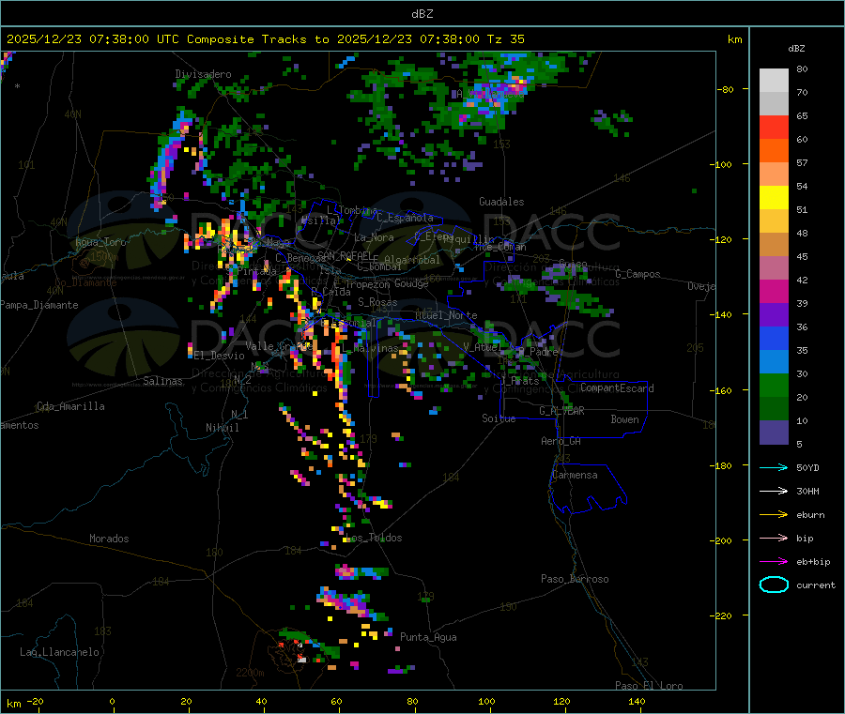Select the red 60-65 dBZ legend swatch
This screenshot has height=714, width=845.
coord(774,127)
